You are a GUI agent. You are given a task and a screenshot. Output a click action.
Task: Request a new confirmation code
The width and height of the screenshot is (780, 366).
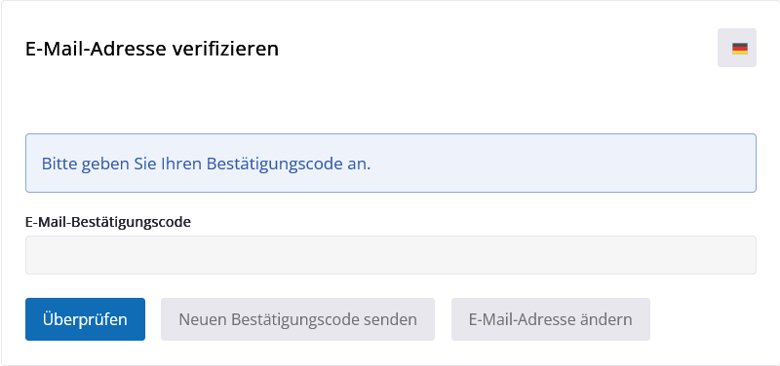point(297,319)
